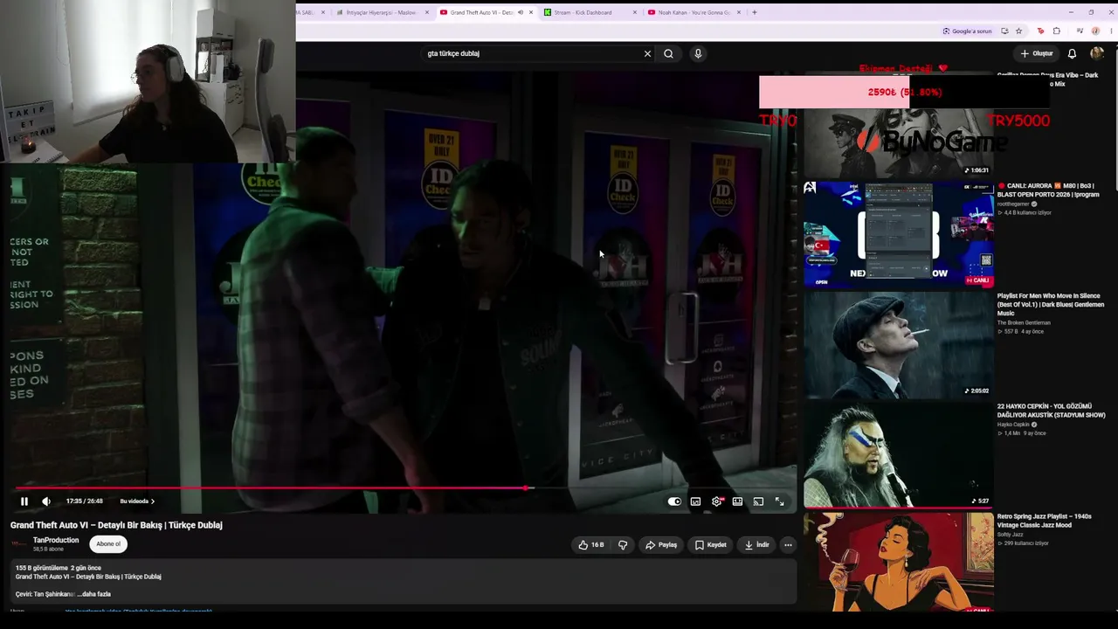The image size is (1118, 629).
Task: Close the Noah Kahan tab
Action: click(x=739, y=12)
